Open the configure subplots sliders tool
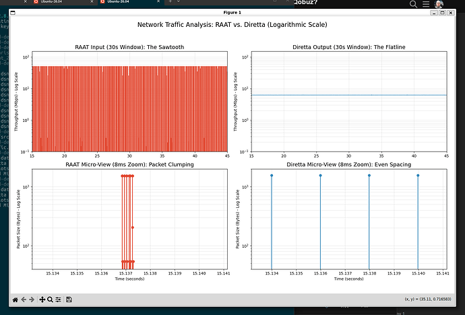 (58, 300)
